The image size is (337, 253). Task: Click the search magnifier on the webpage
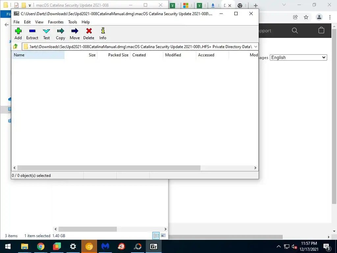(295, 31)
